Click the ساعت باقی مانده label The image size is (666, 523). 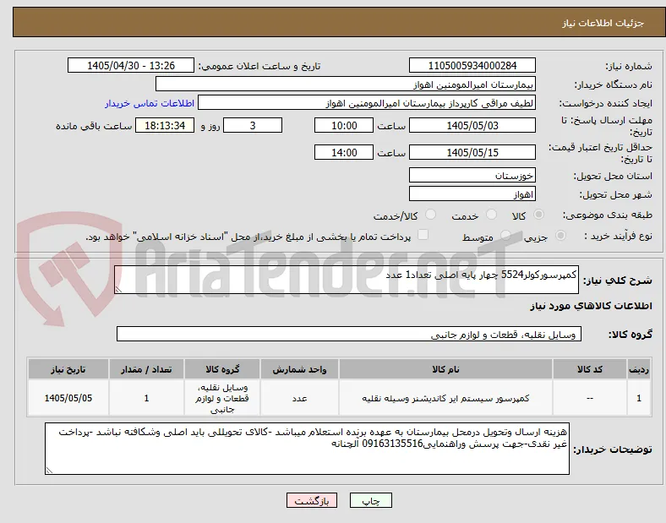(94, 126)
